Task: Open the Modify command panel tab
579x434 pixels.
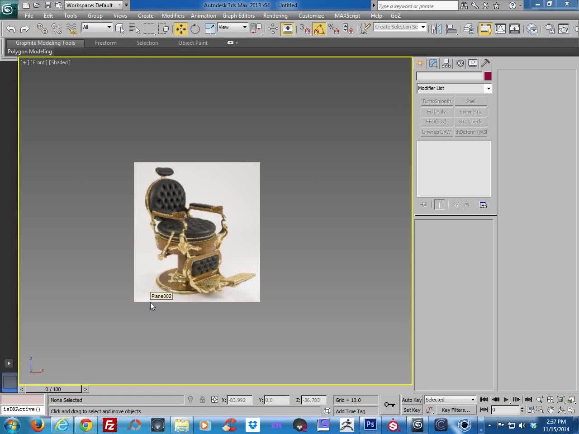Action: click(x=433, y=63)
